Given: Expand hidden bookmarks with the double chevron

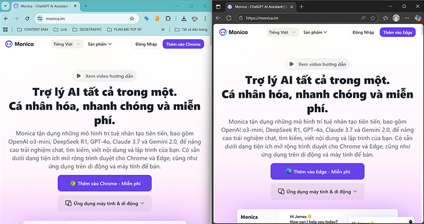Looking at the screenshot, I should (x=163, y=30).
